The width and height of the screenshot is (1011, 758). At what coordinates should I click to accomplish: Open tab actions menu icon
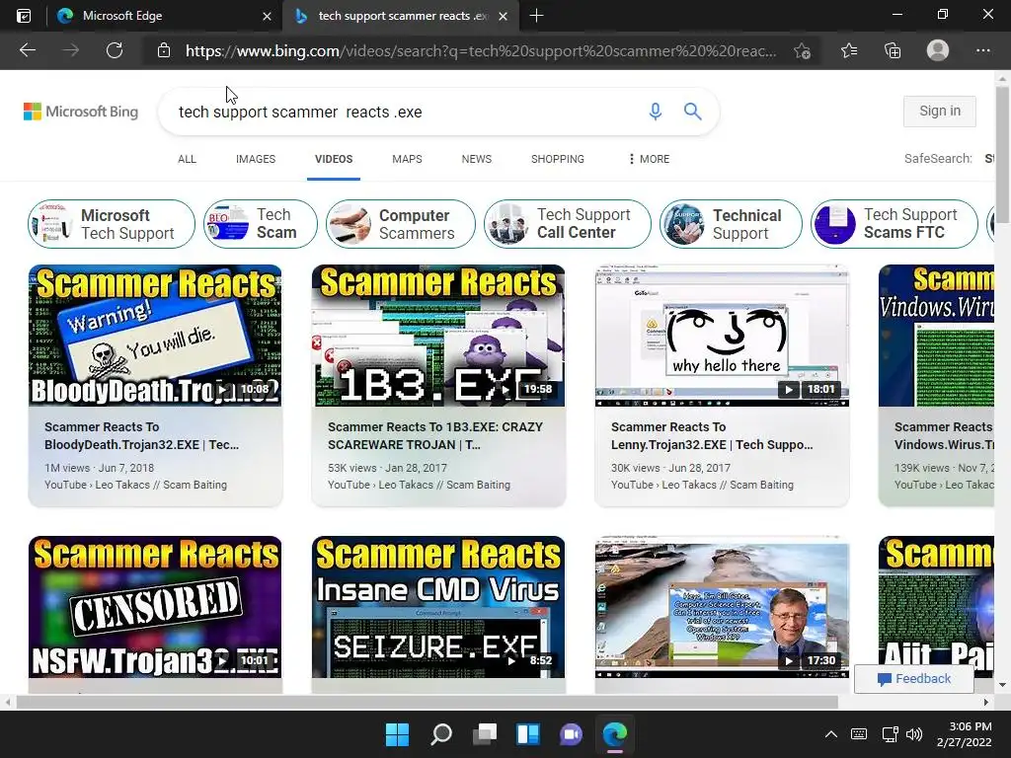coord(24,16)
